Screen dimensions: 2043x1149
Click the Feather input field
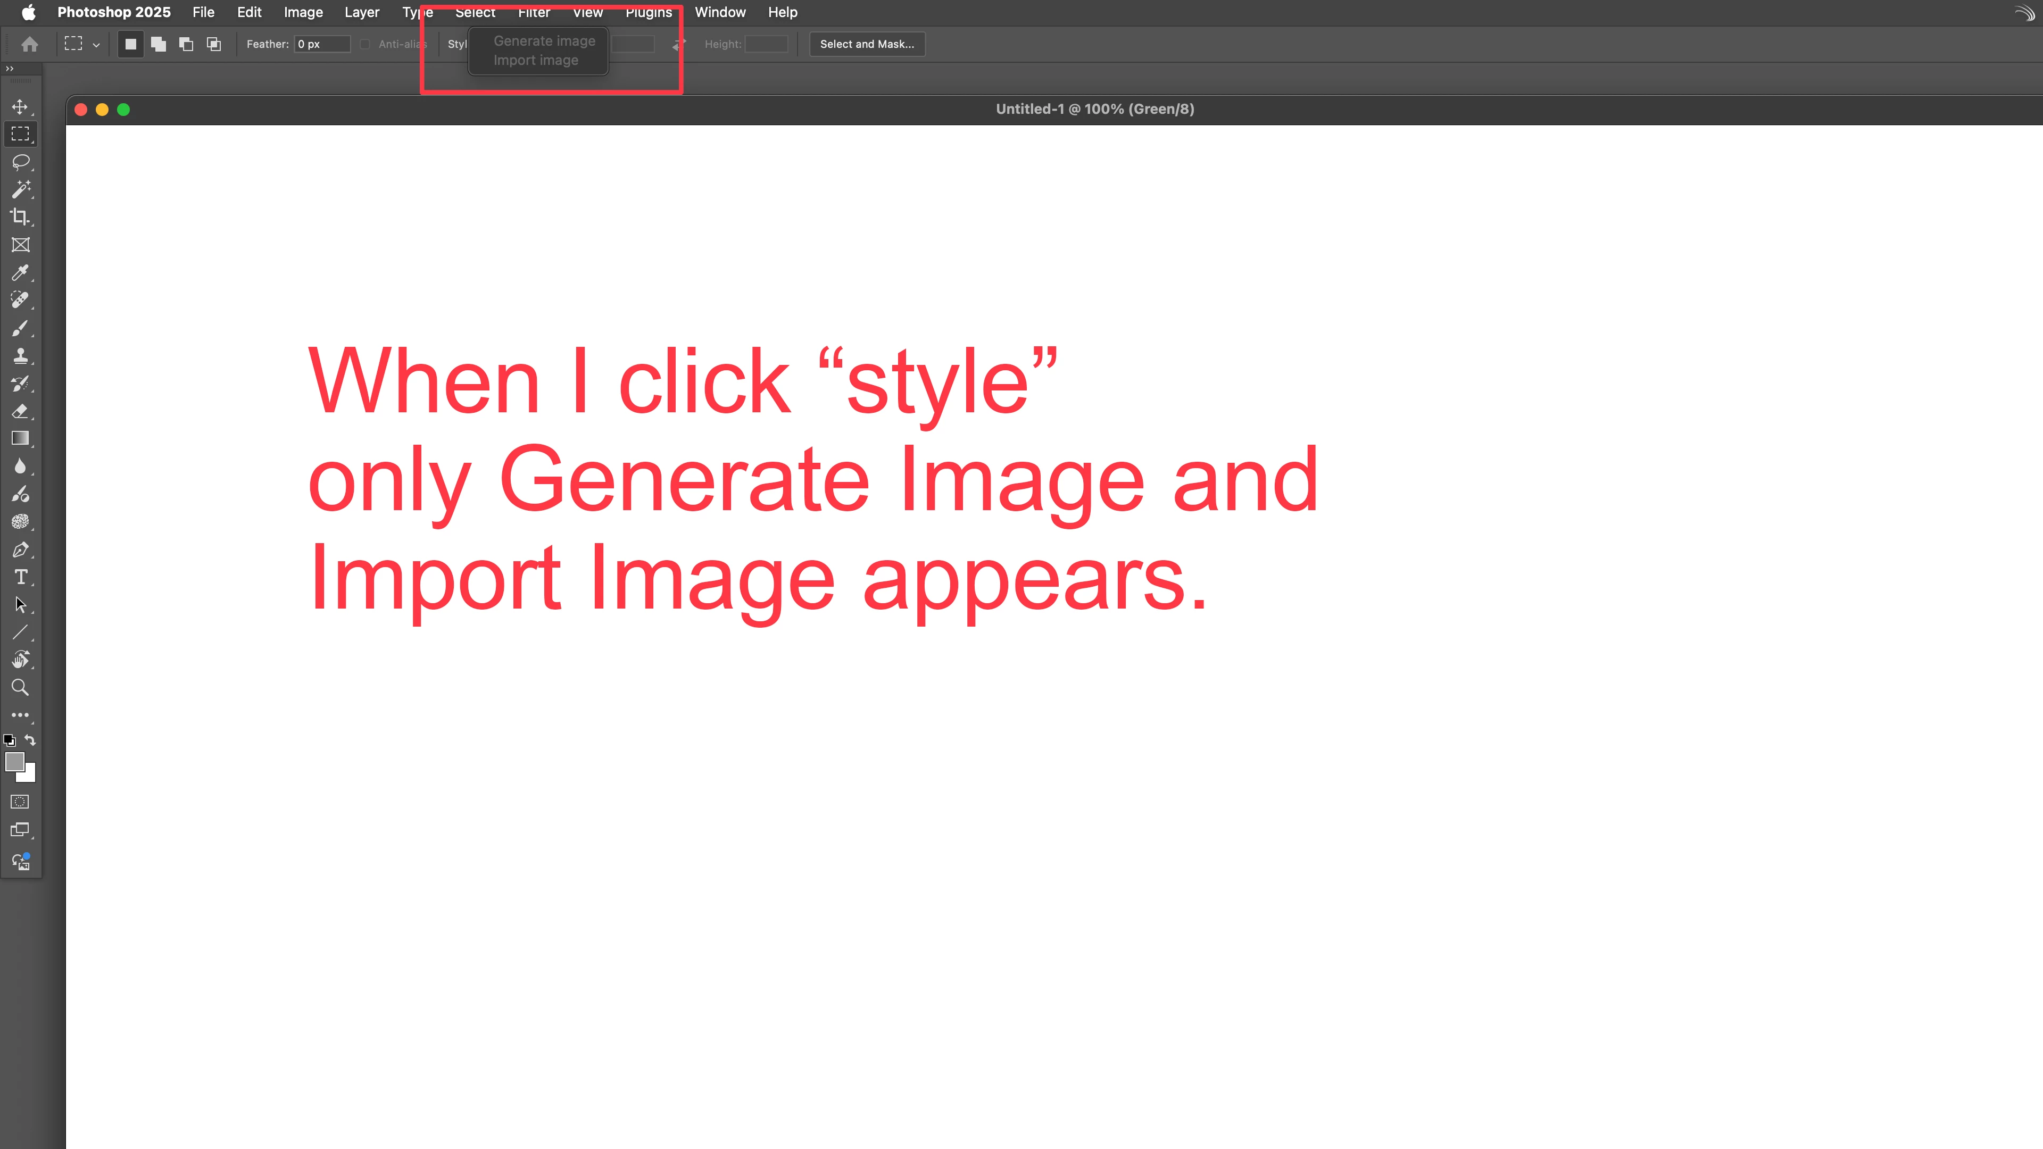(321, 44)
